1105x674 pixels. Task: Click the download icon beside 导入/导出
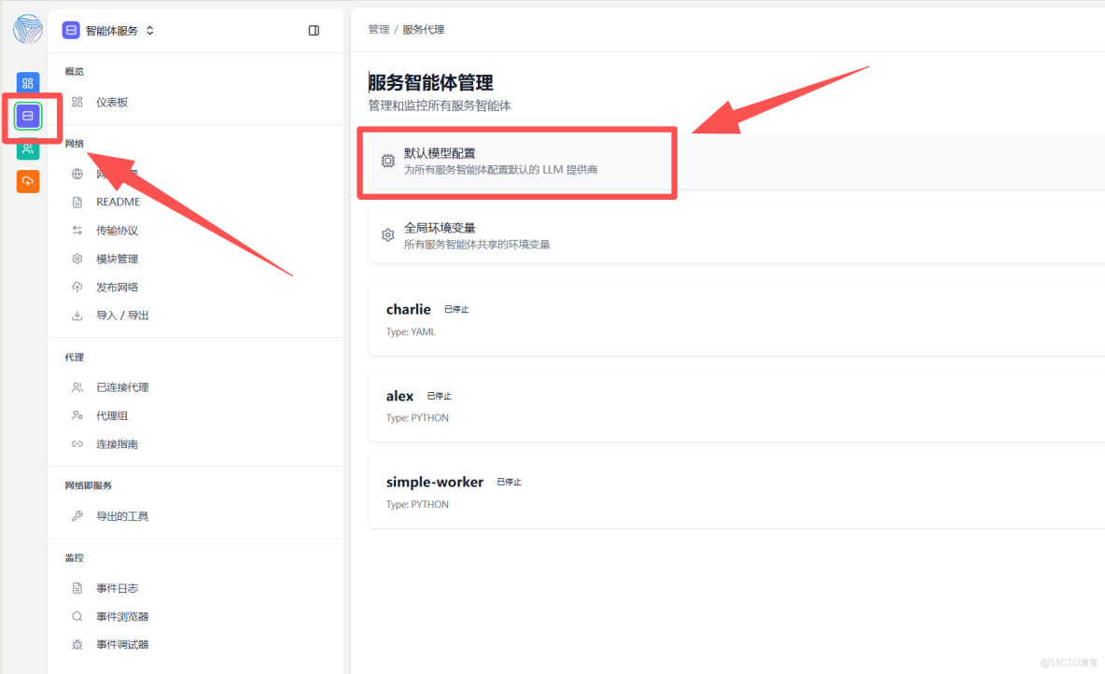click(x=77, y=315)
